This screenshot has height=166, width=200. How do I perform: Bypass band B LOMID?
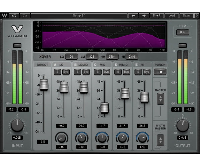point(86,72)
